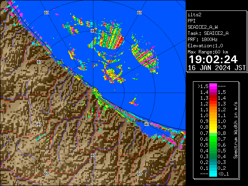Pick the cyan swatch at legend bottom
Image resolution: width=248 pixels, height=186 pixels.
(213, 174)
